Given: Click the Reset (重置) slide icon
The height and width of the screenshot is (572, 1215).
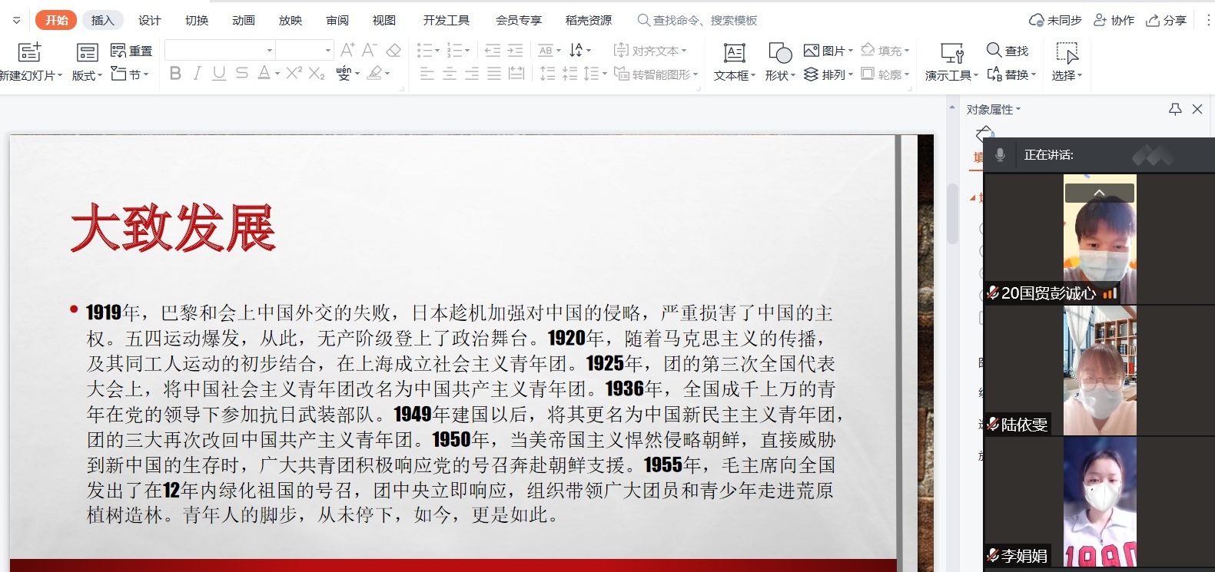Looking at the screenshot, I should [118, 51].
